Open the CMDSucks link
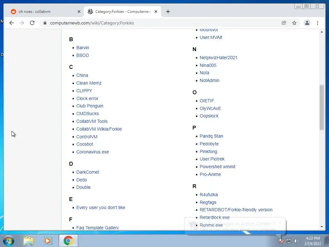329x247 pixels. pyautogui.click(x=87, y=114)
